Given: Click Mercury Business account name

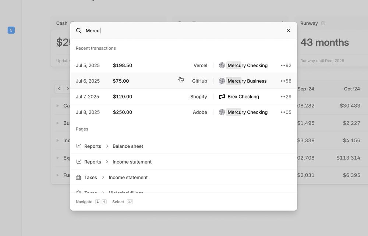Looking at the screenshot, I should (x=247, y=81).
